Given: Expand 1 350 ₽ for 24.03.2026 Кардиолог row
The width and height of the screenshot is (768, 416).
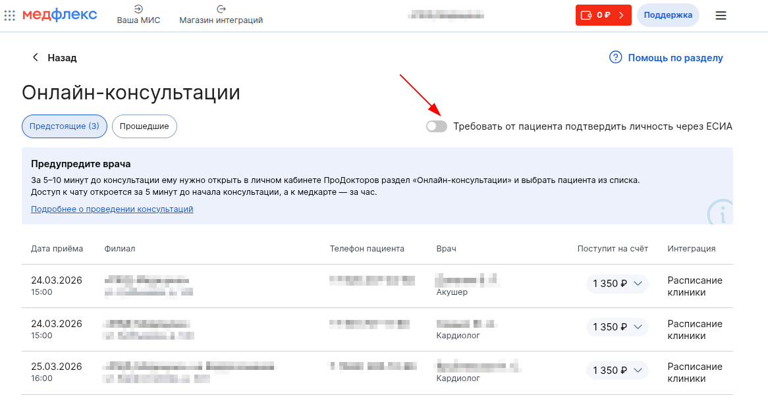Looking at the screenshot, I should coord(617,327).
